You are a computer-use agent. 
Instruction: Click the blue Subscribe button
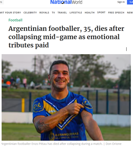tap(130, 2)
